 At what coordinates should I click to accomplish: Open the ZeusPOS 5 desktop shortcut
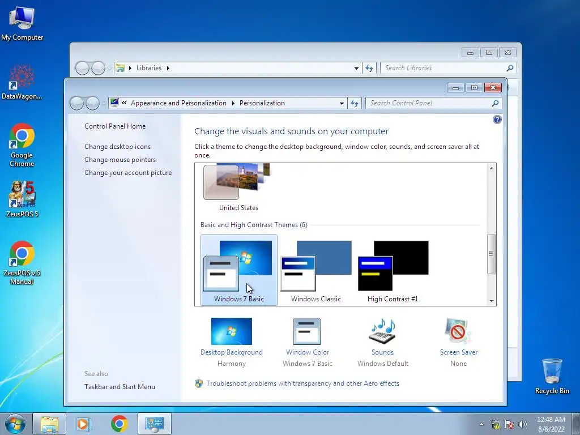coord(22,199)
